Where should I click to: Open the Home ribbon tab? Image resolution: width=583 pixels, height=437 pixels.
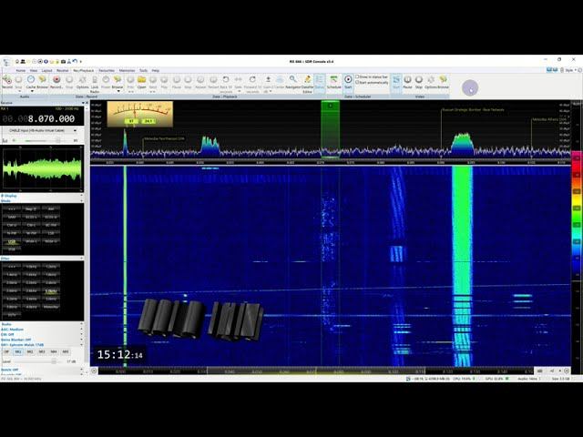coord(21,70)
